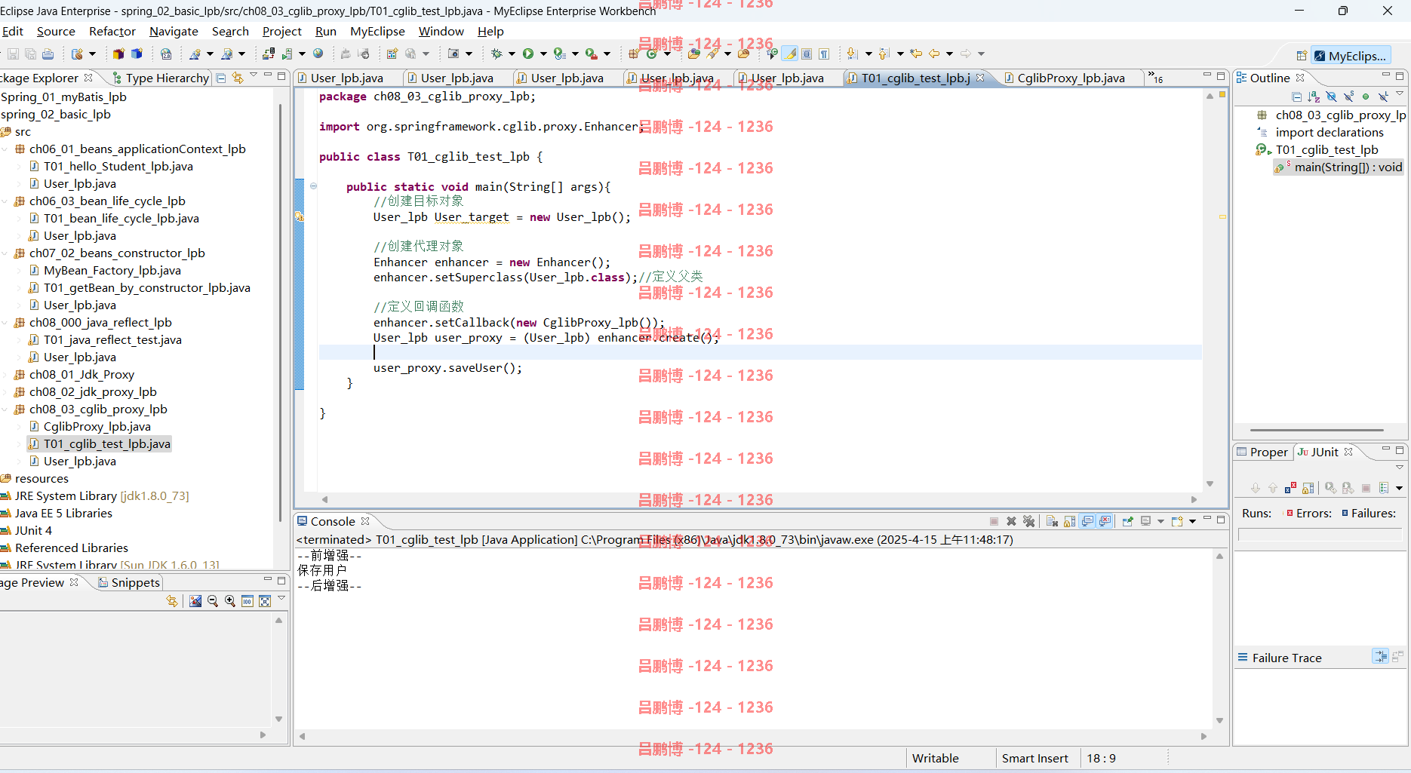1411x773 pixels.
Task: Collapse All in Package Explorer toolbar
Action: click(x=221, y=78)
